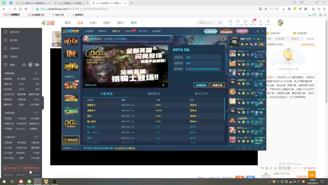
Task: Open the 刀塔指挥官 game icon
Action: (71, 85)
